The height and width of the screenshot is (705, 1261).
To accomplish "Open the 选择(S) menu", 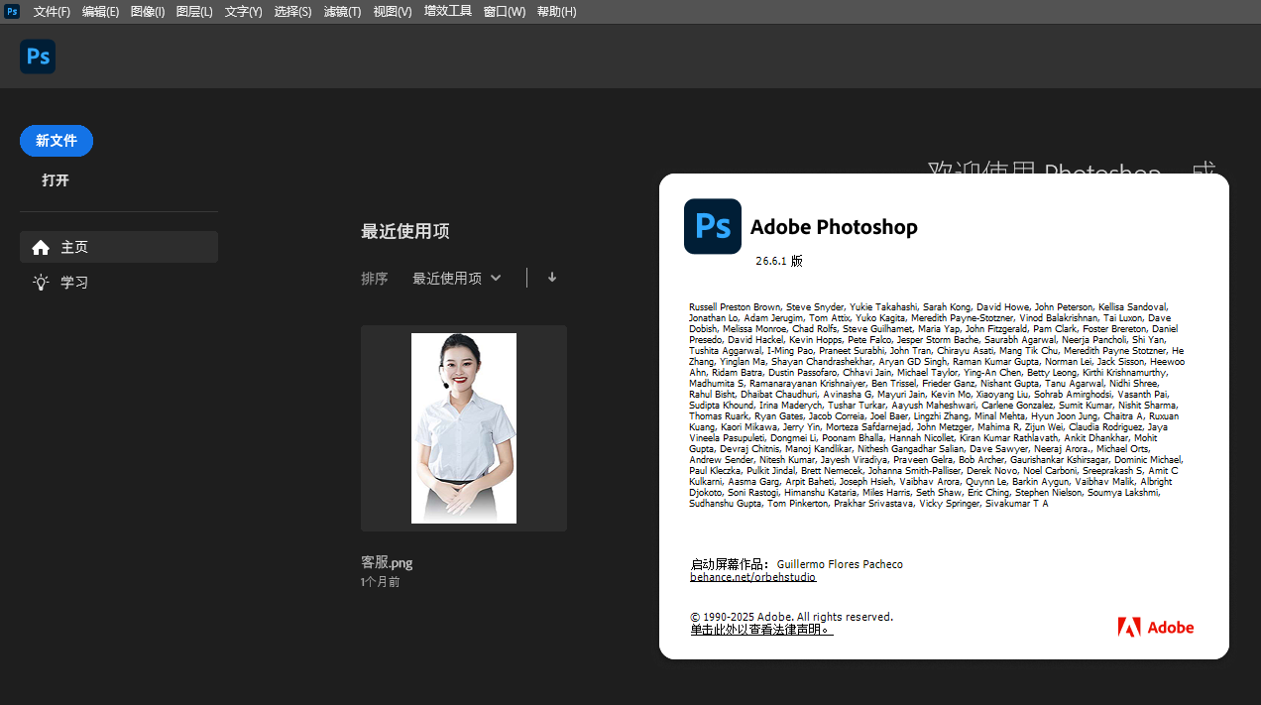I will point(292,12).
